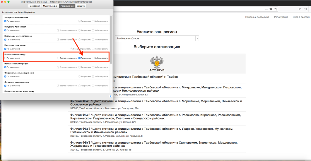Click Вход в систему link
The width and height of the screenshot is (311, 161).
pyautogui.click(x=301, y=17)
